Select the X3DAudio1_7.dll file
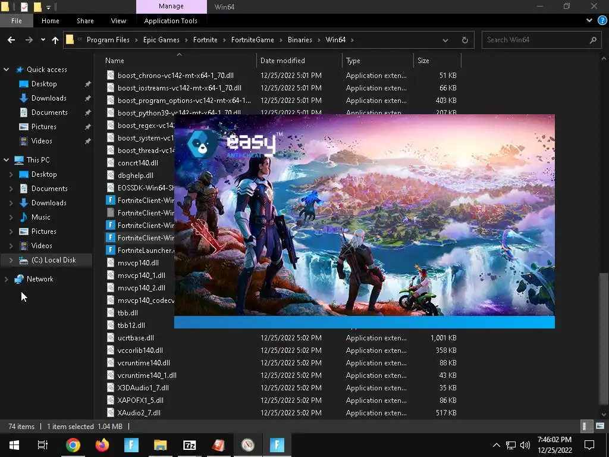609x457 pixels. coord(143,388)
